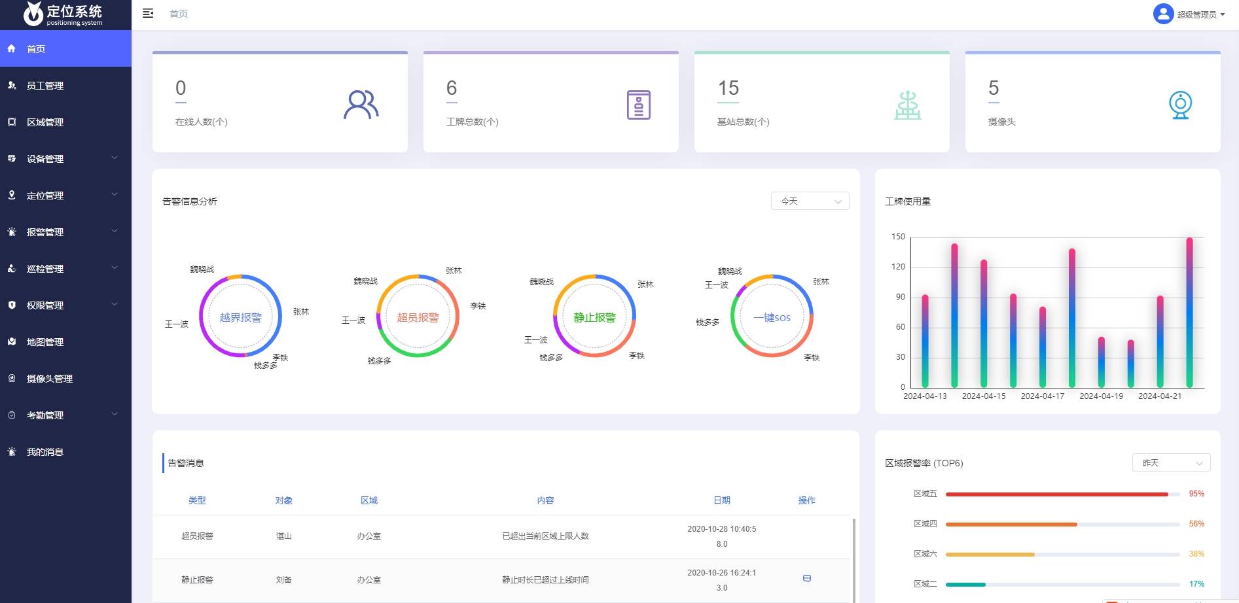
Task: Click 超员报警 in the alert table
Action: (x=197, y=536)
